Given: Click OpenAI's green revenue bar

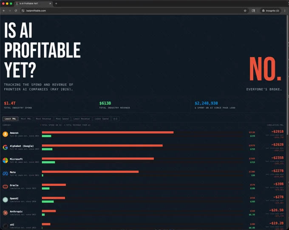Looking at the screenshot, I should [48, 201].
